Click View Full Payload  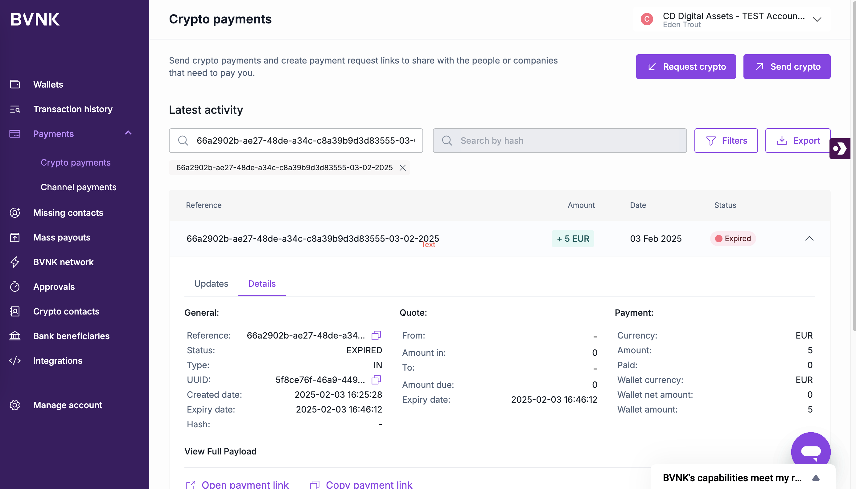click(220, 451)
